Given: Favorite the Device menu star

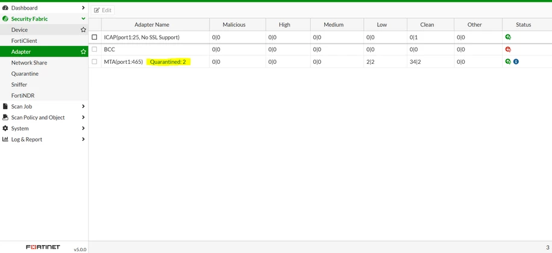Looking at the screenshot, I should 83,30.
